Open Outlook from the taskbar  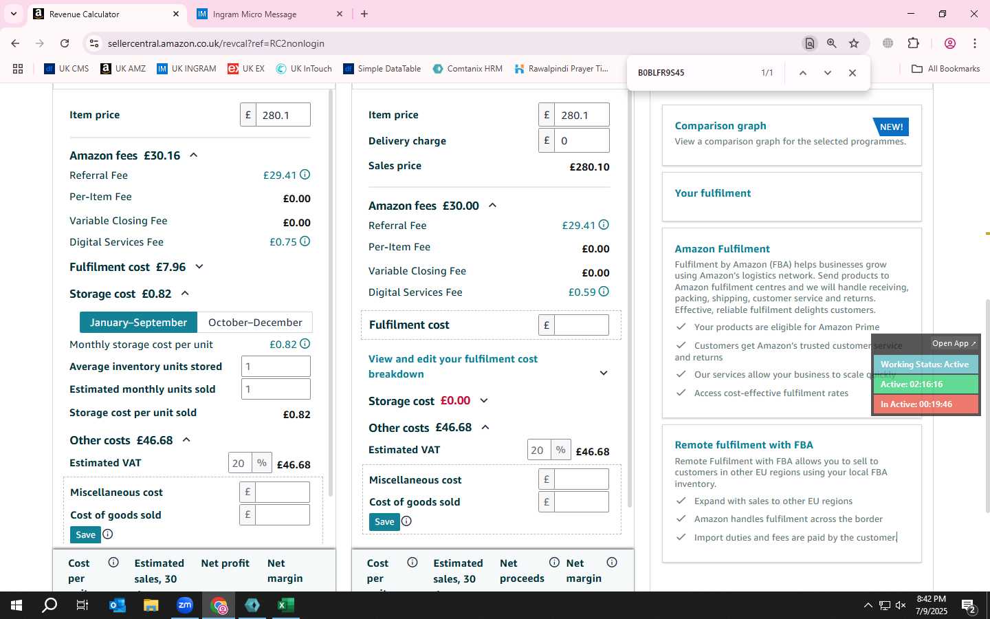click(118, 605)
